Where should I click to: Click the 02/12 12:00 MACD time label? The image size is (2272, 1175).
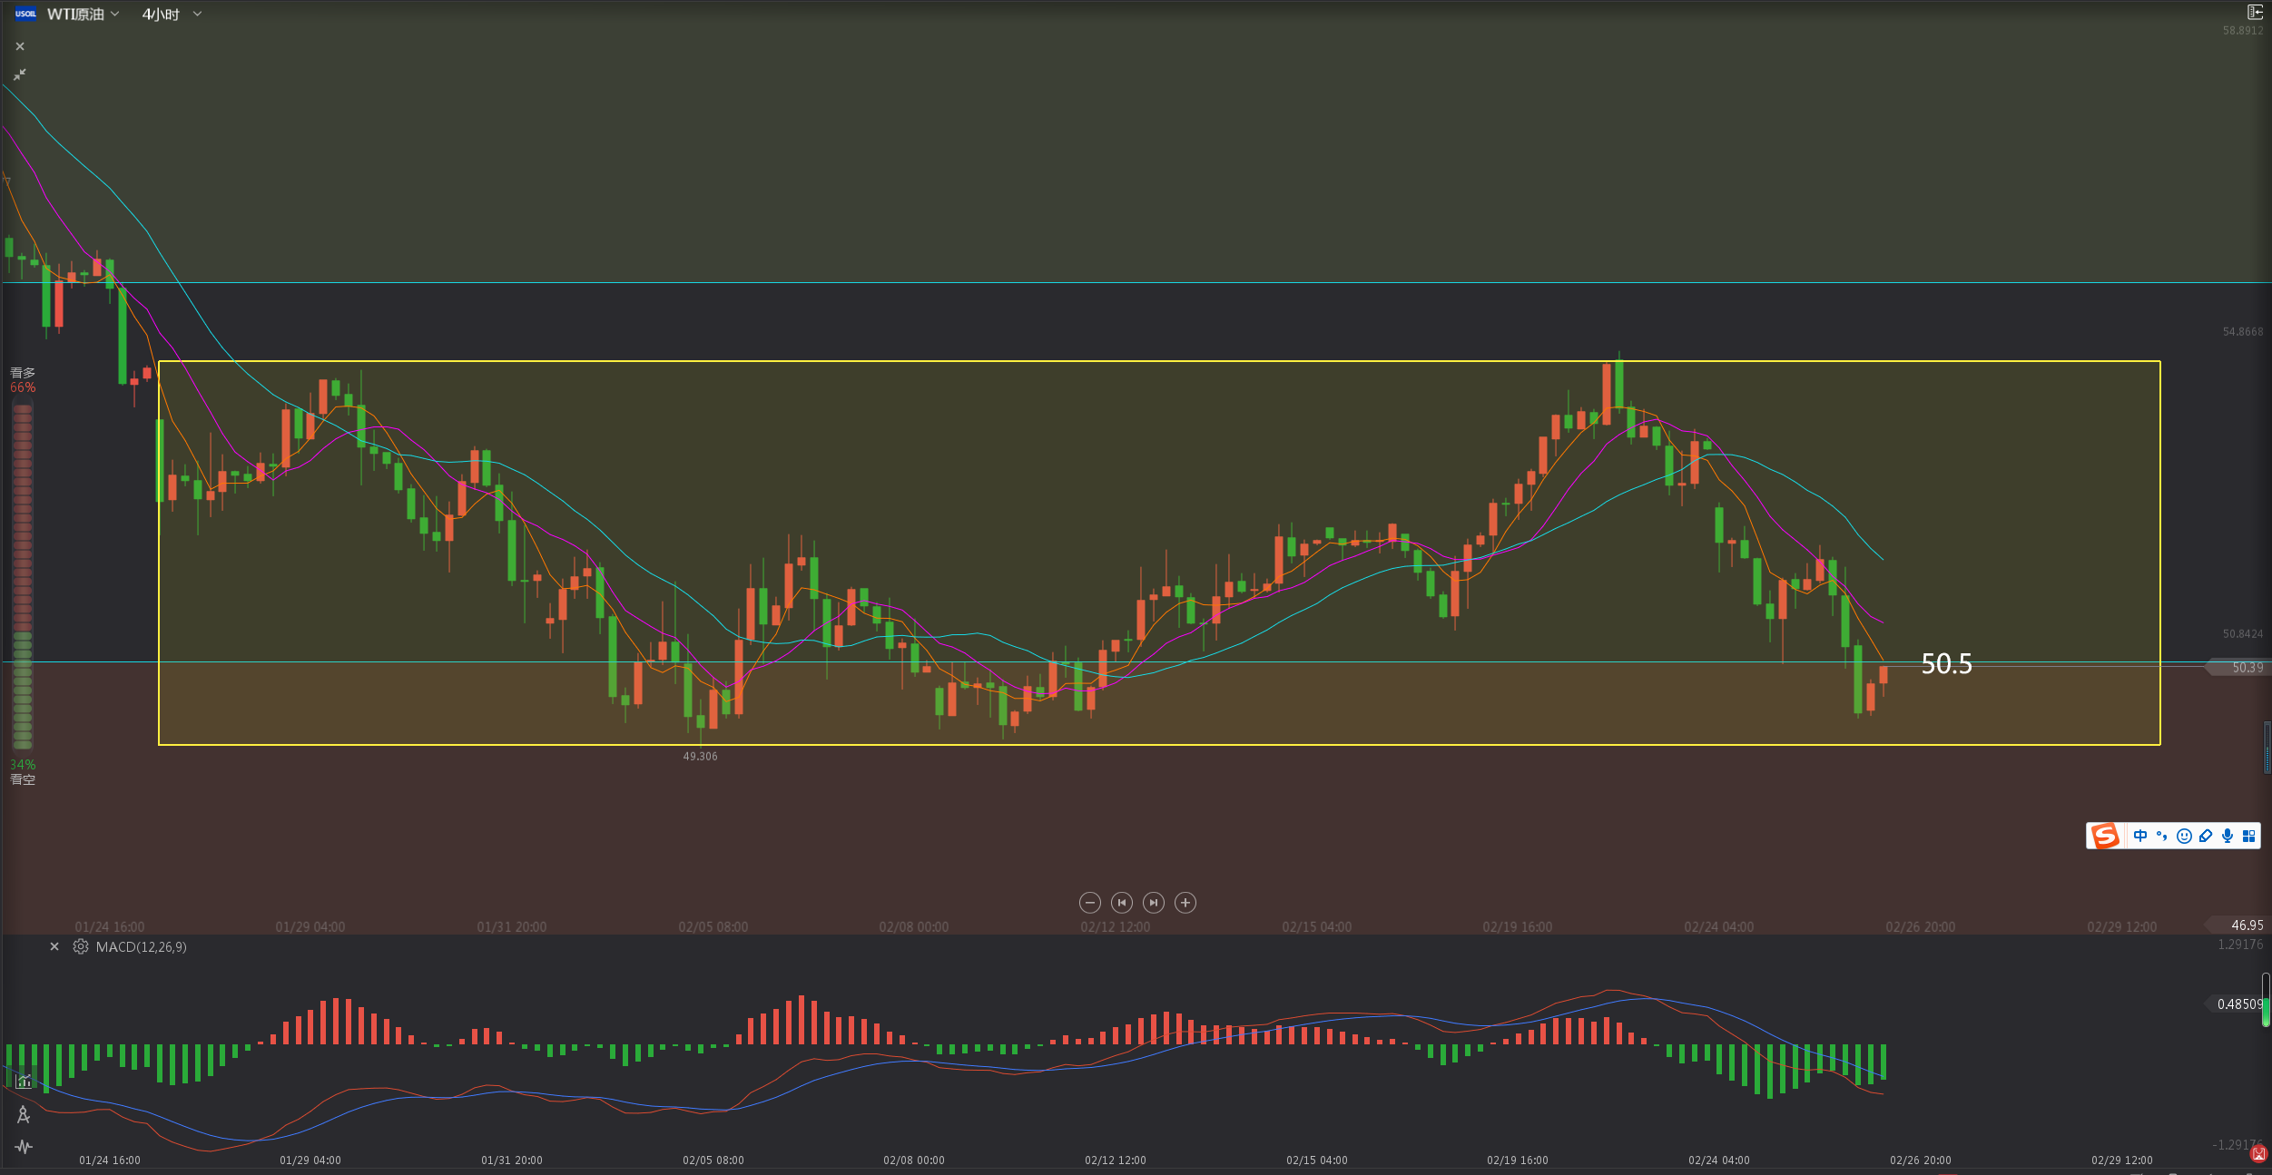1116,1160
